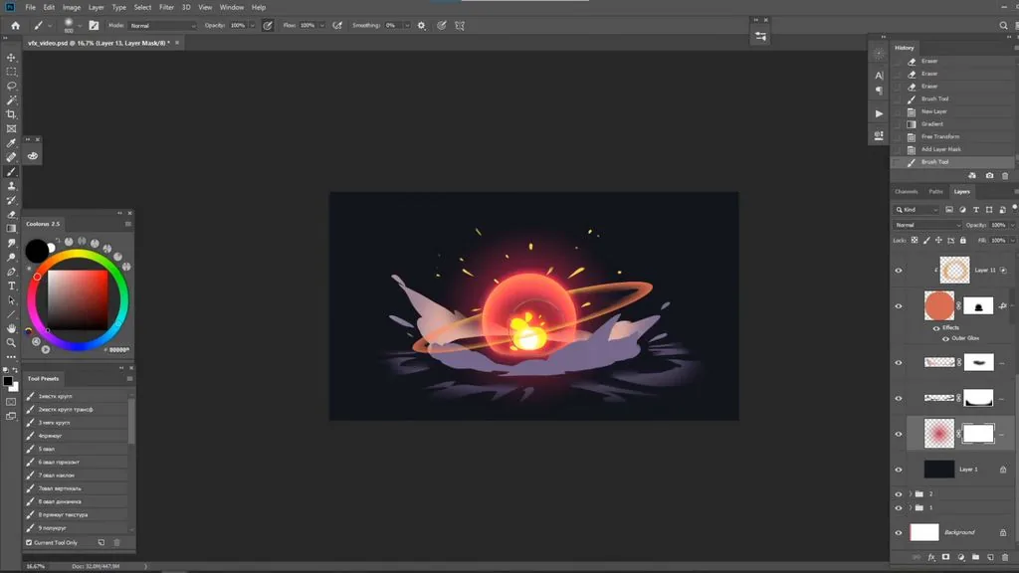Select the Dodge tool
Image resolution: width=1019 pixels, height=573 pixels.
pos(11,258)
